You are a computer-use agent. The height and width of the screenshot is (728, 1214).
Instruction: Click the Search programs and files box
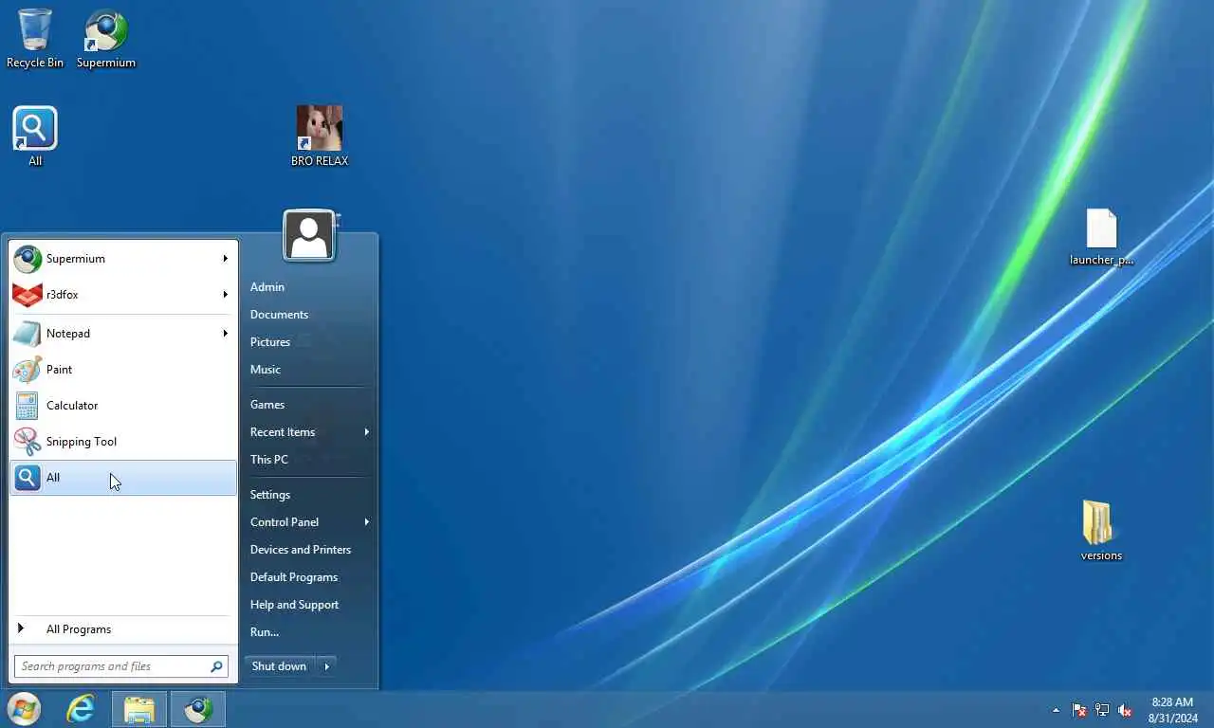click(x=121, y=666)
